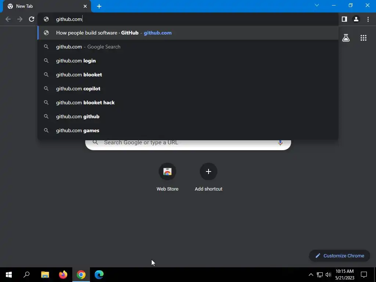Open the clock showing 10:15 AM

[344, 275]
